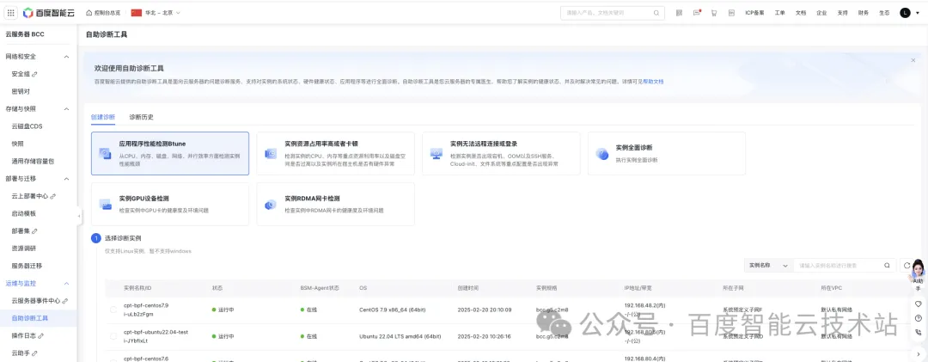Collapse the 部署与迁移 sidebar section
This screenshot has height=362, width=928.
click(66, 178)
